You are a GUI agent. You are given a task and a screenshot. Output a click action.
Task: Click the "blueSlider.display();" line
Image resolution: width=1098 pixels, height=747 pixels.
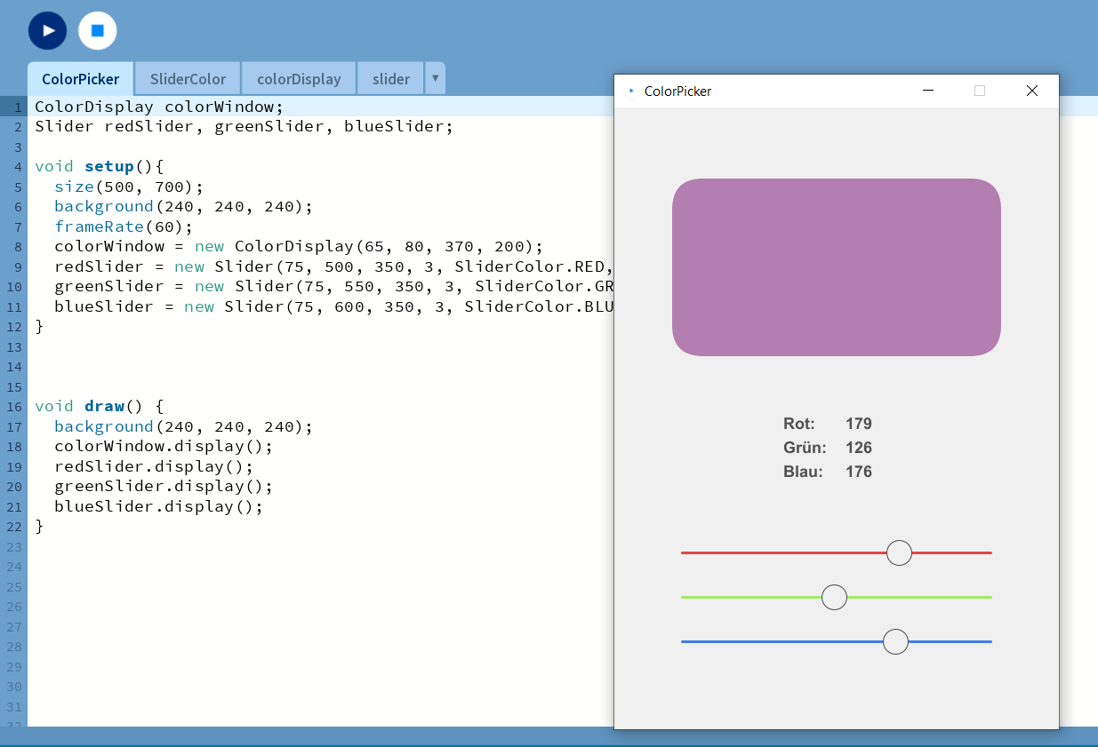coord(159,506)
